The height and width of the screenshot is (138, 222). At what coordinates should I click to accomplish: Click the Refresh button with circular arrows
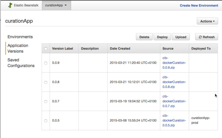206,37
